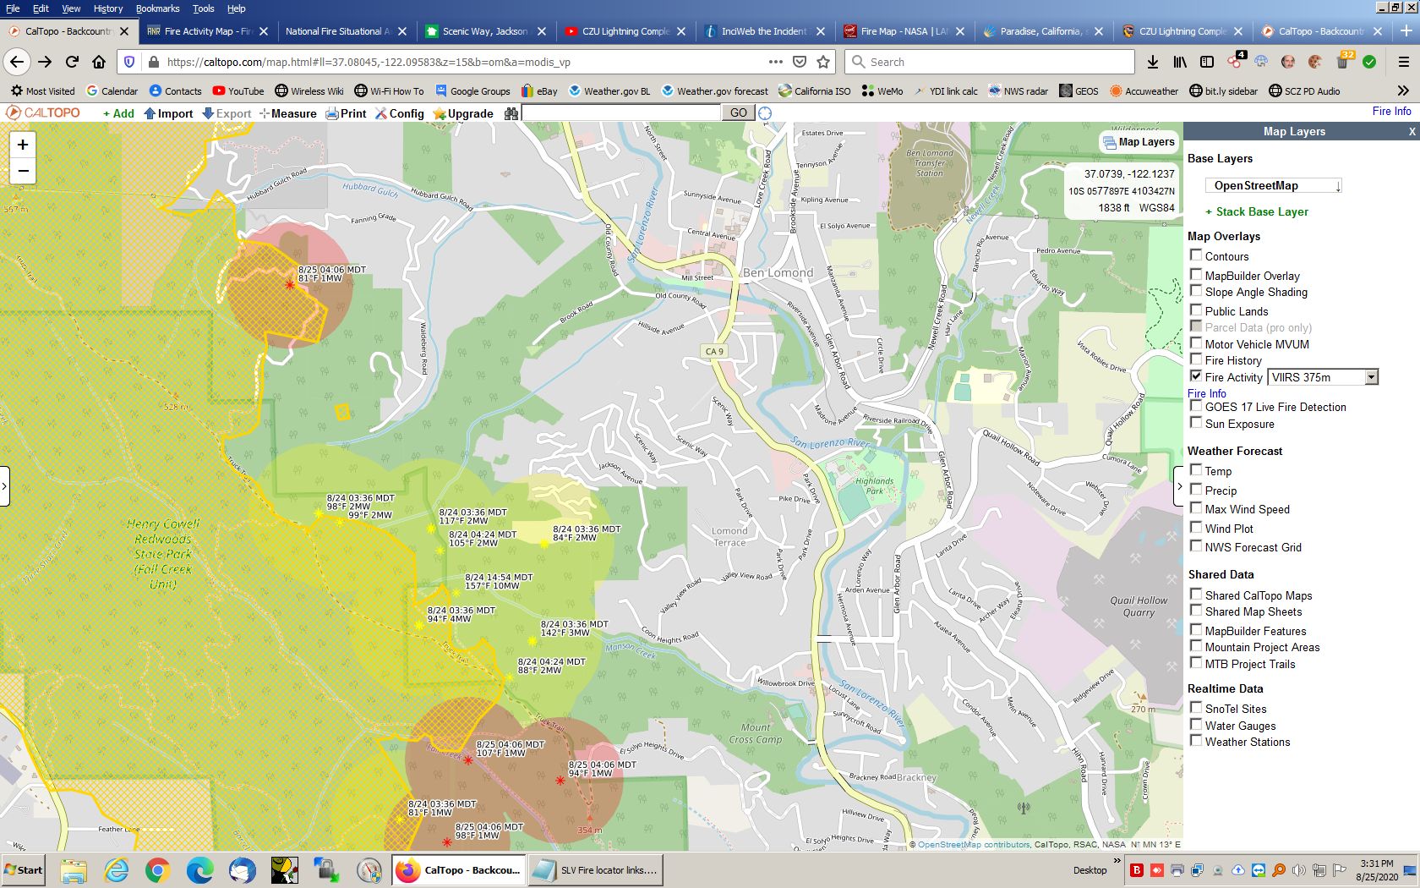Zoom in with the map plus button
This screenshot has width=1420, height=888.
[23, 145]
